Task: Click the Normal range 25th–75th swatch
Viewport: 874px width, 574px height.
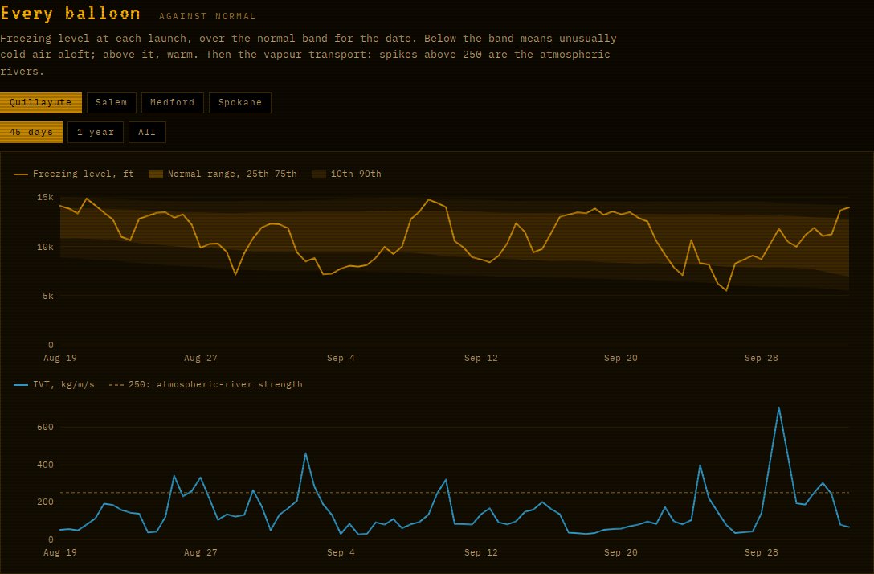Action: [x=156, y=174]
